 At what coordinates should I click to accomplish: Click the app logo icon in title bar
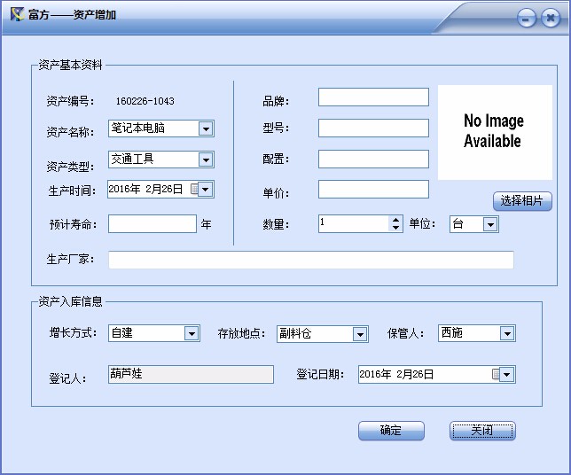tap(17, 15)
